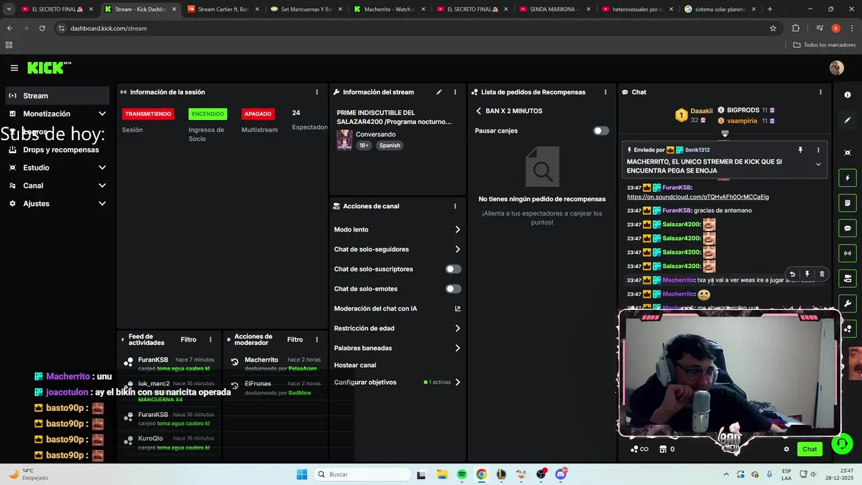This screenshot has width=862, height=485.
Task: Open Lista de pedidos de Recompensas three-dot menu
Action: pos(605,92)
